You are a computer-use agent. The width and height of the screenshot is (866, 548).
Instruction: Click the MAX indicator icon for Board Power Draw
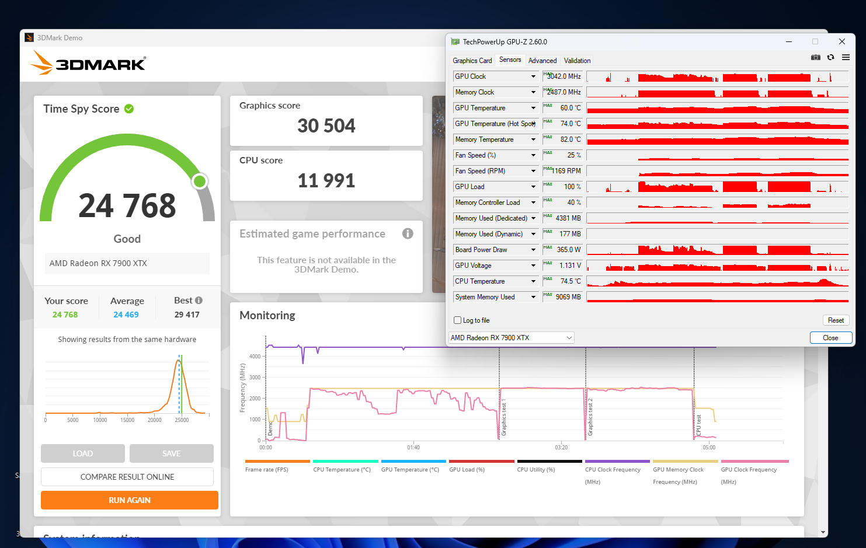click(x=547, y=247)
